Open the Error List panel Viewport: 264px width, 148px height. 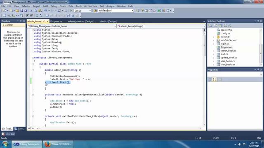pos(8,134)
